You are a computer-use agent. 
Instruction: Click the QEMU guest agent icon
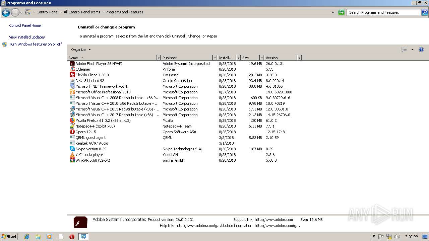coord(72,138)
